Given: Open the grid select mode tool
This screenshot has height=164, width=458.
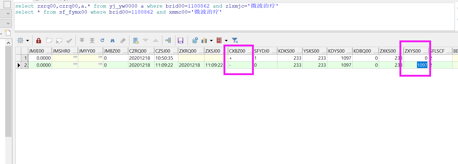Looking at the screenshot, I should (x=20, y=40).
